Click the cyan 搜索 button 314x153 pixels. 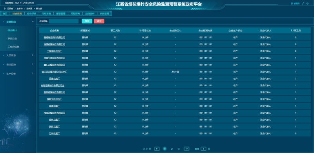[87, 21]
